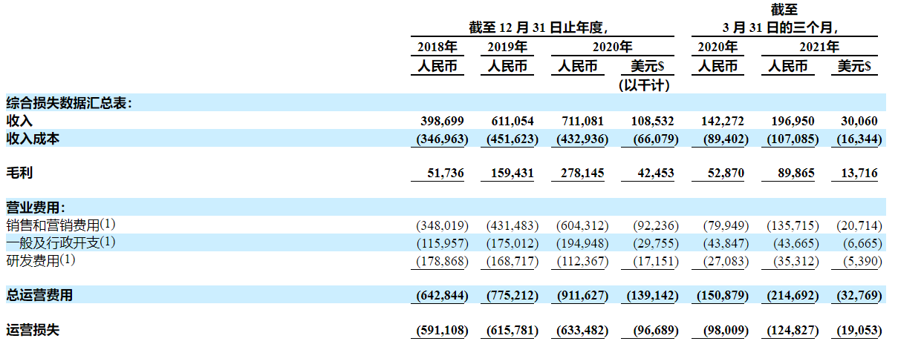898x344 pixels.
Task: Select revenue value 398,699
Action: tap(442, 121)
